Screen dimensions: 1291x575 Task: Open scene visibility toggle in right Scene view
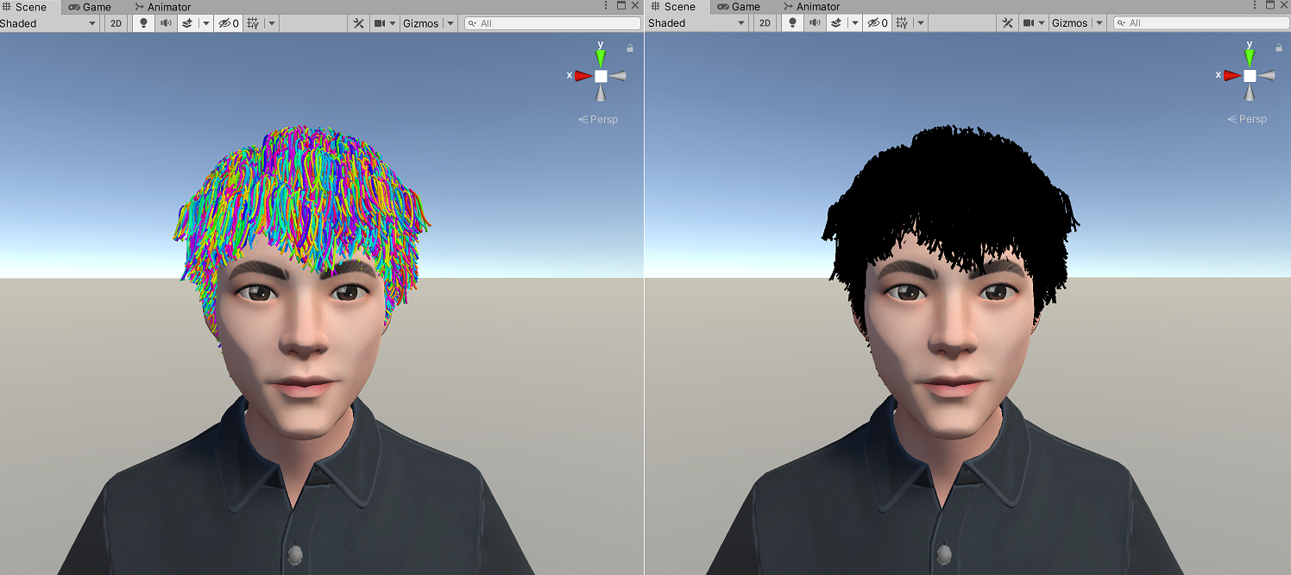876,22
